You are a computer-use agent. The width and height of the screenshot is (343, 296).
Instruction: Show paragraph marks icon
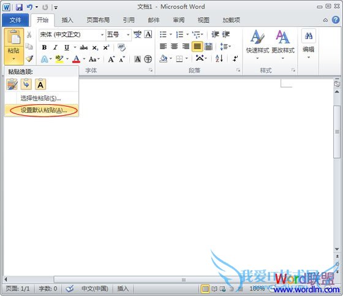pyautogui.click(x=235, y=58)
